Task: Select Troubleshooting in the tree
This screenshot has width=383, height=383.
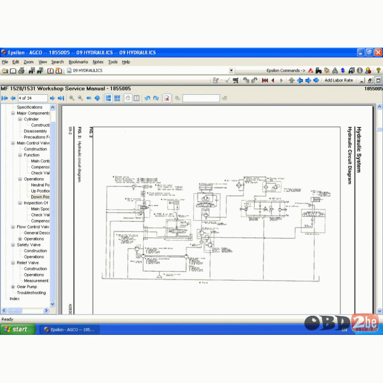Action: [31, 293]
